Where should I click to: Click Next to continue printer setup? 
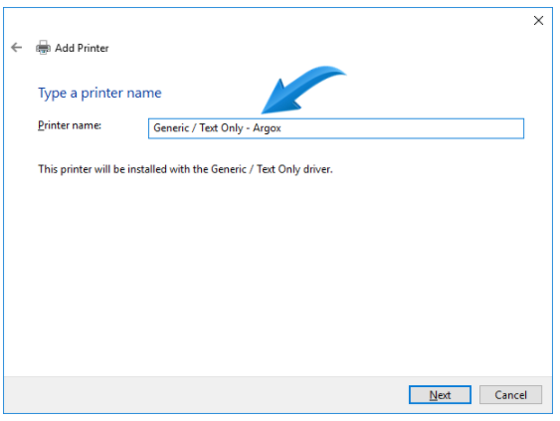tap(440, 394)
